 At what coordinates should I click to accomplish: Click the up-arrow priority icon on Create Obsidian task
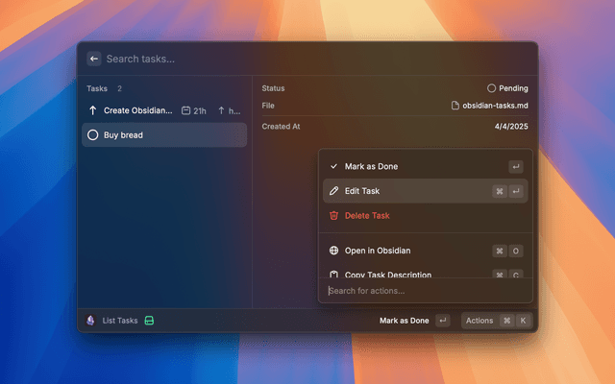(93, 110)
